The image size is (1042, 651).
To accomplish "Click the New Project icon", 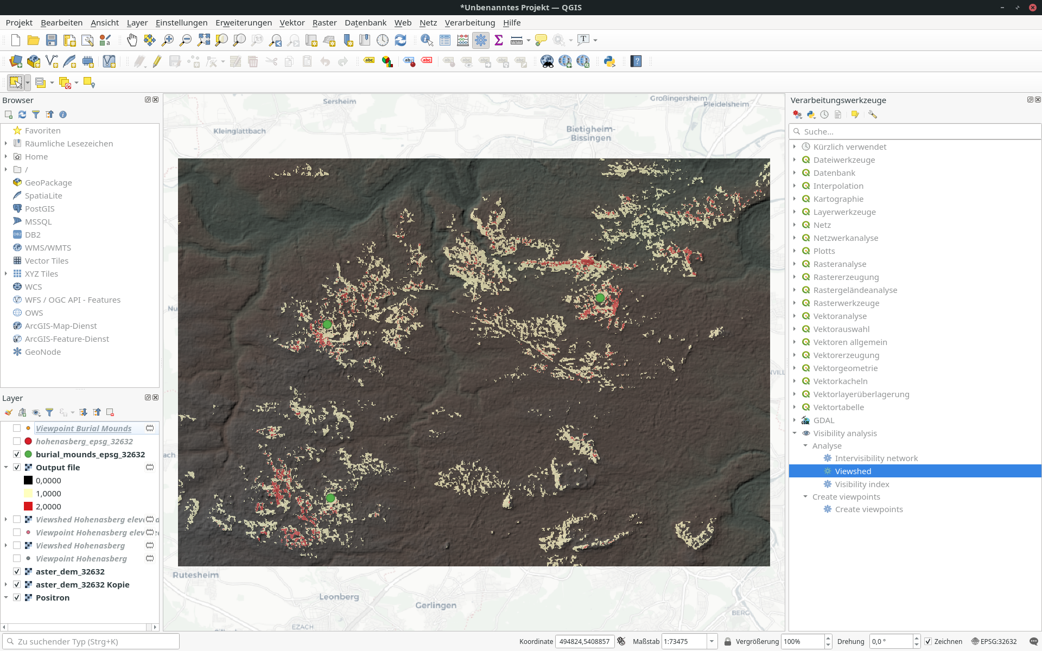I will 16,40.
